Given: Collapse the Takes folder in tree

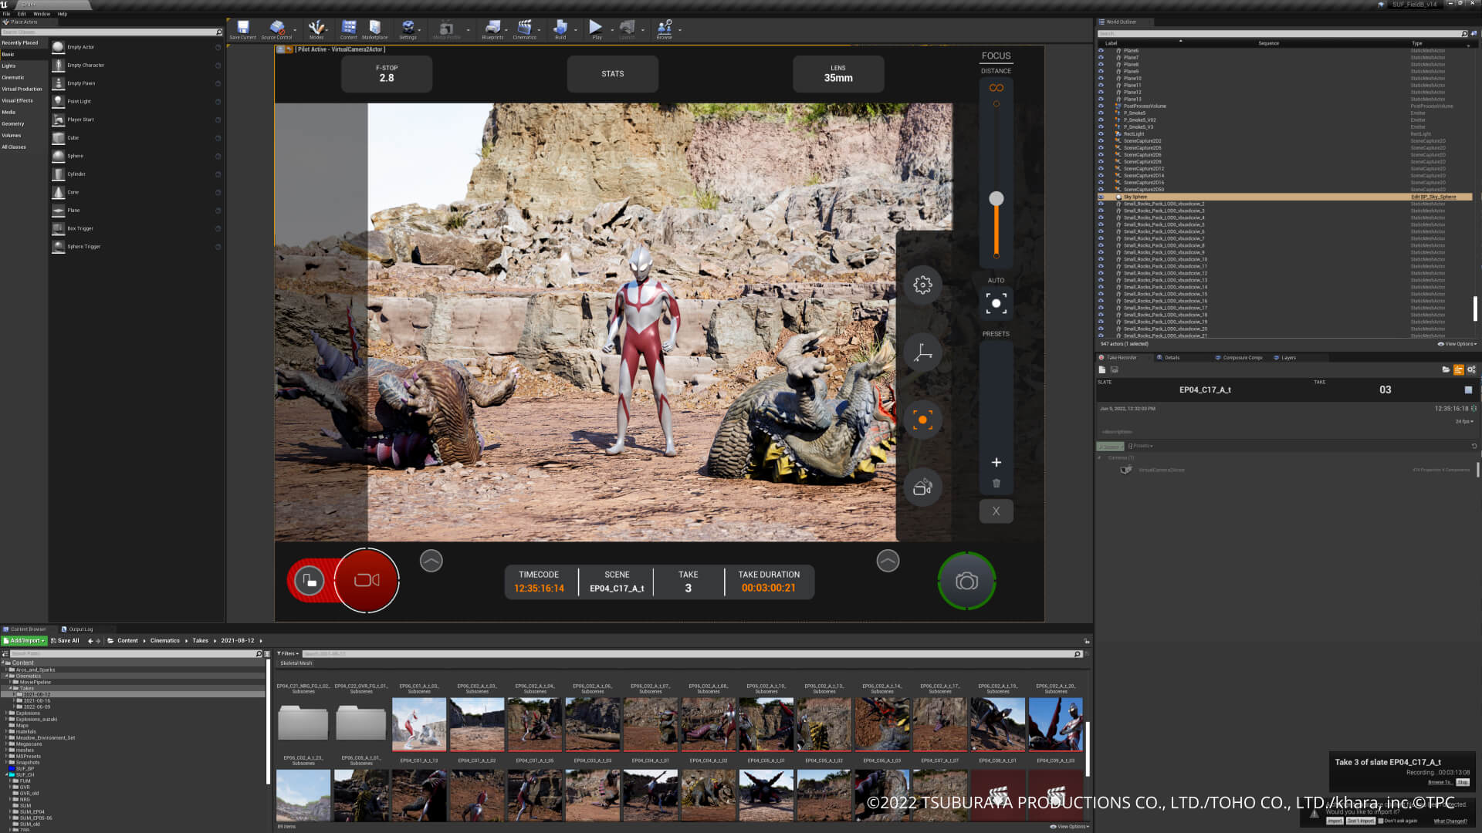Looking at the screenshot, I should [x=11, y=688].
